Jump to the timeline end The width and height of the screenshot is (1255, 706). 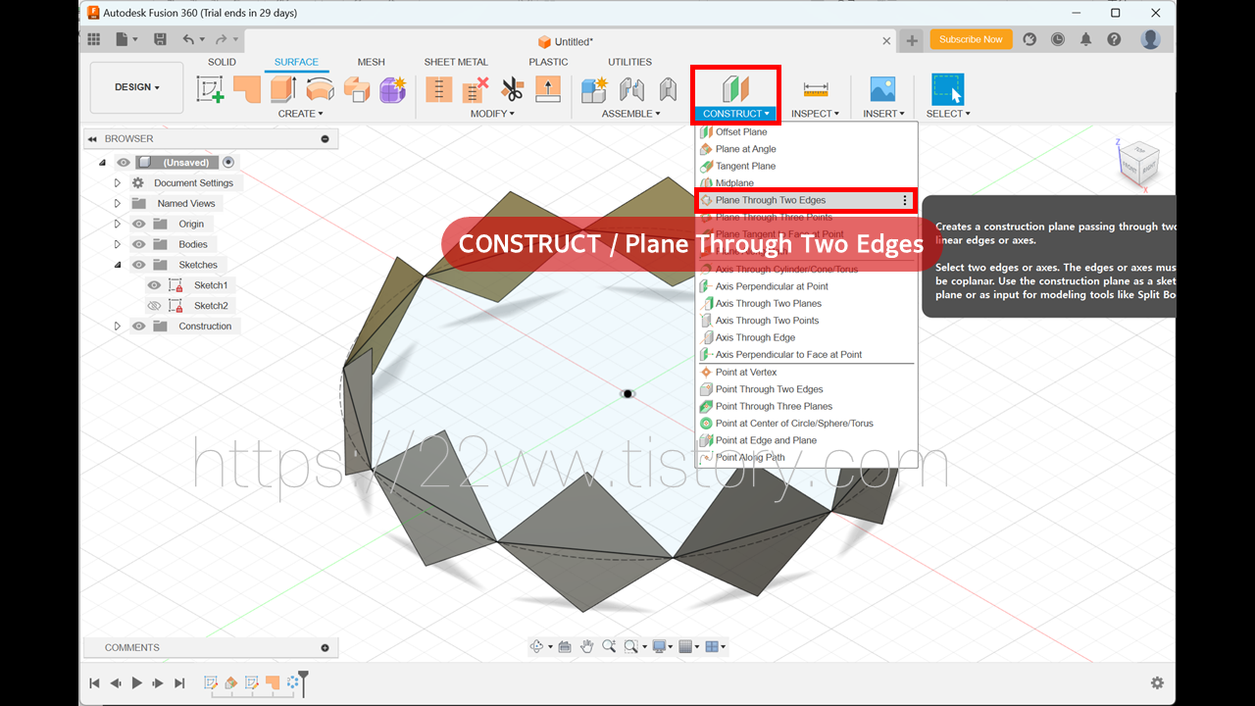(x=179, y=682)
